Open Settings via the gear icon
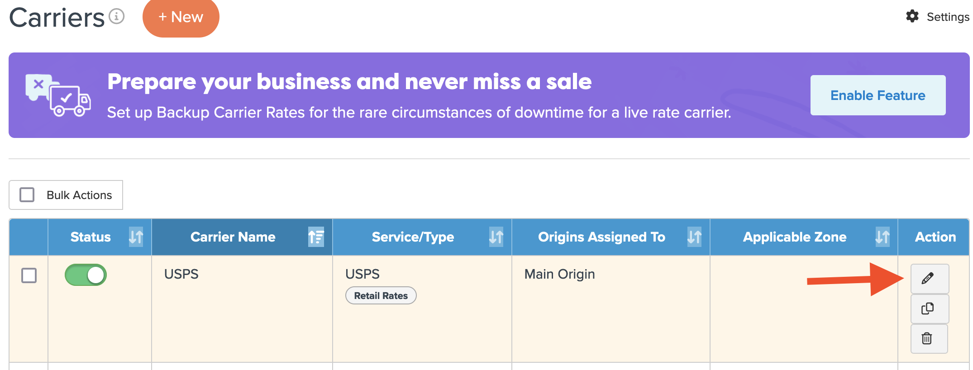 click(x=912, y=16)
